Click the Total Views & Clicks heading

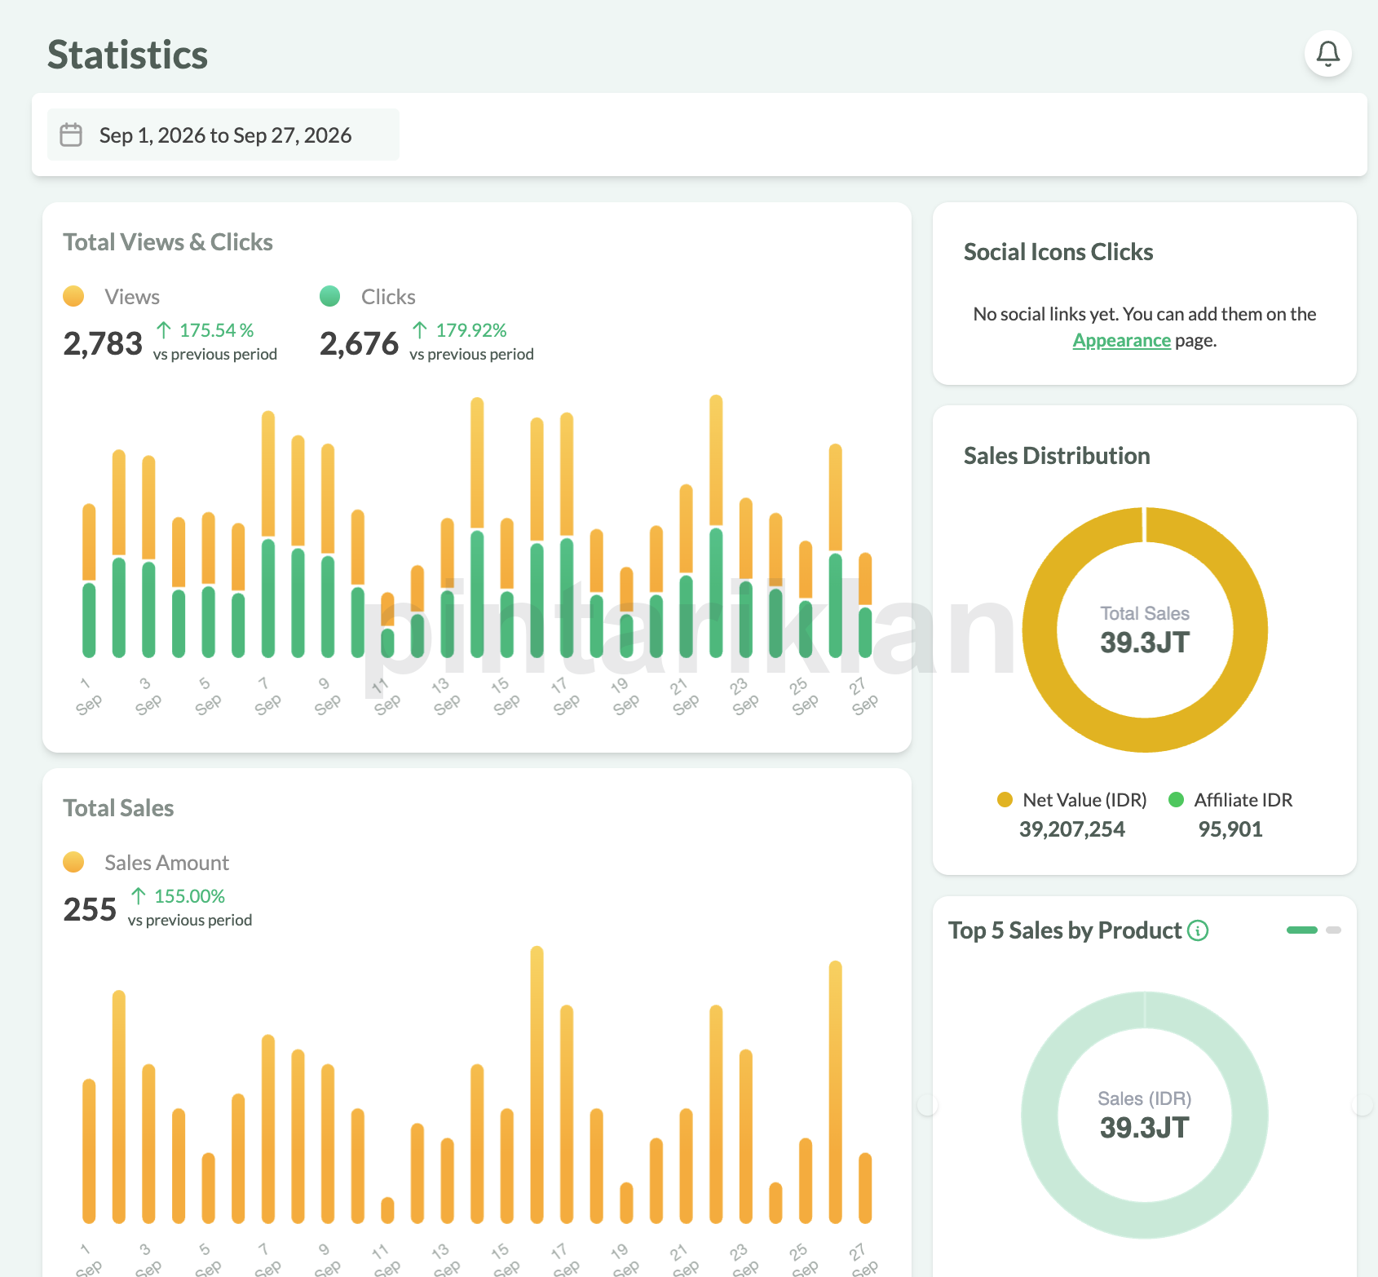(168, 242)
